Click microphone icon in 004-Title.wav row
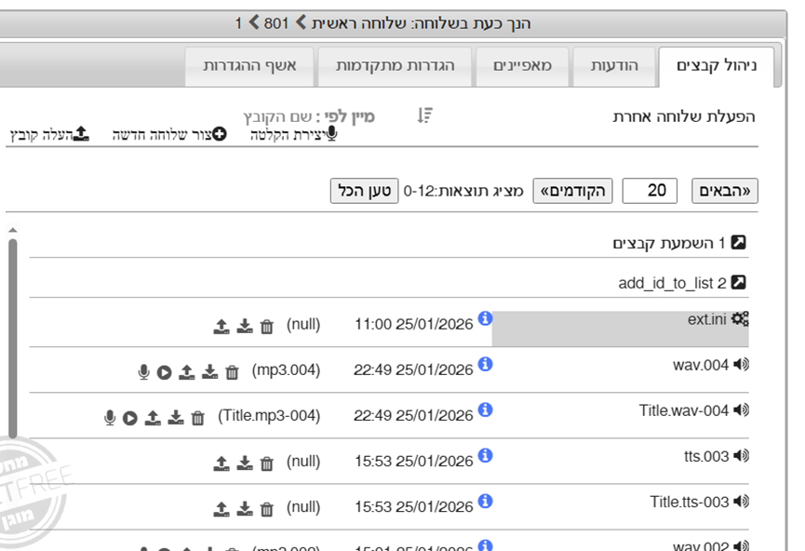Screen dimensions: 805x551 point(110,418)
